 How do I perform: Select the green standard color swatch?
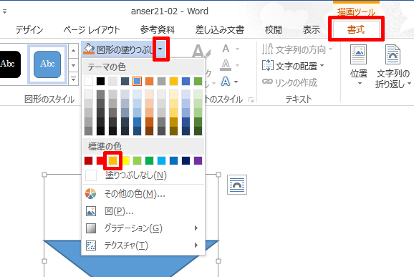(149, 160)
